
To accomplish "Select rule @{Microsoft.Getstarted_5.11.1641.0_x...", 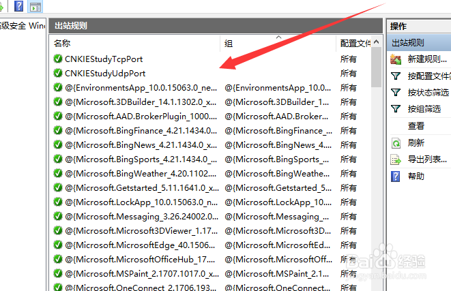I will [142, 188].
